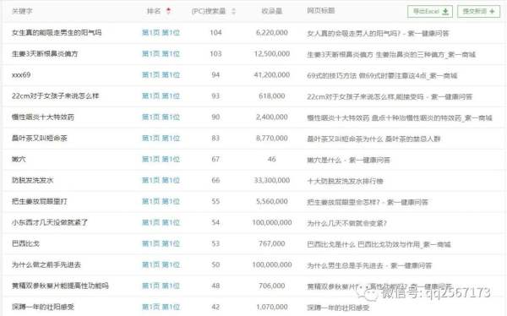Click page title starting 生姜3天断根鼻炎偏方 生姜治鼻炎
This screenshot has height=316, width=507.
pyautogui.click(x=391, y=54)
